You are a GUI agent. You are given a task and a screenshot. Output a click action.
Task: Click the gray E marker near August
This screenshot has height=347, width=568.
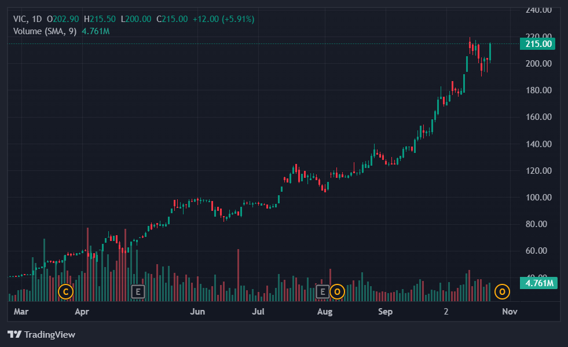(x=324, y=291)
